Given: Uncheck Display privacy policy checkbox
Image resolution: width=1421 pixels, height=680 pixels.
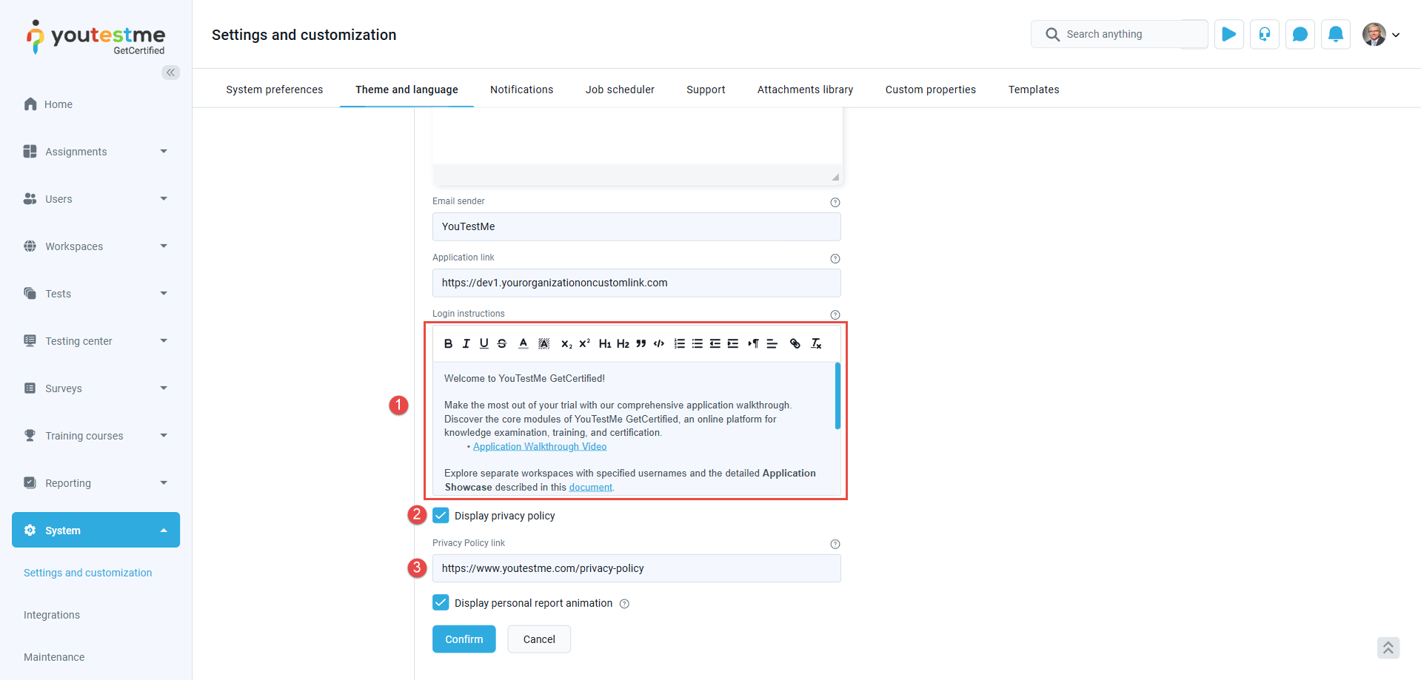Looking at the screenshot, I should pyautogui.click(x=441, y=515).
